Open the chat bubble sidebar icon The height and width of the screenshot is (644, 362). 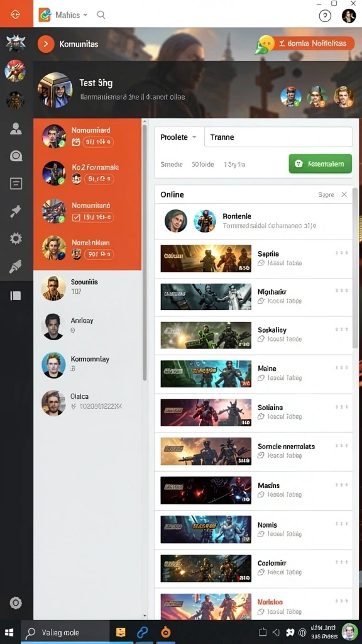pos(16,156)
